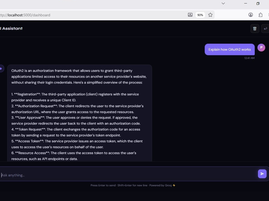This screenshot has width=269, height=201.
Task: Click the Registration step line
Action: pyautogui.click(x=75, y=97)
